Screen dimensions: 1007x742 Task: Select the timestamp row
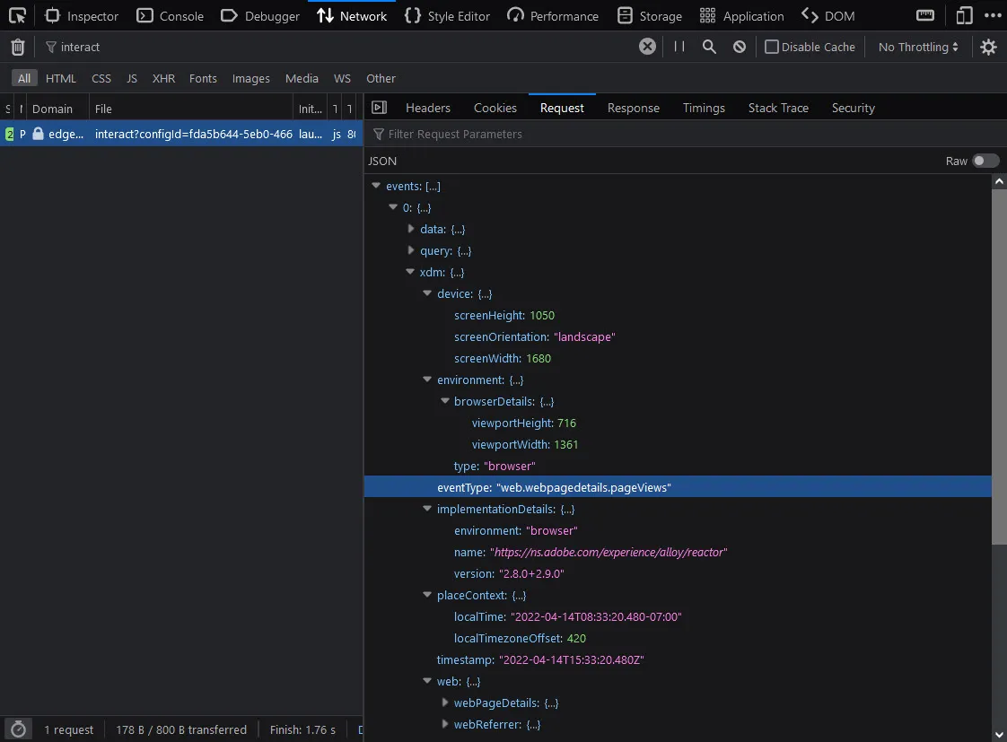click(678, 659)
